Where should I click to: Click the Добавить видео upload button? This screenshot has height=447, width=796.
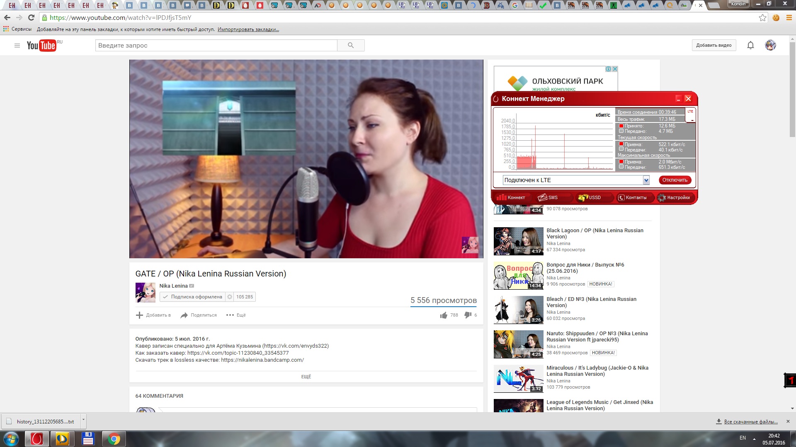click(713, 46)
